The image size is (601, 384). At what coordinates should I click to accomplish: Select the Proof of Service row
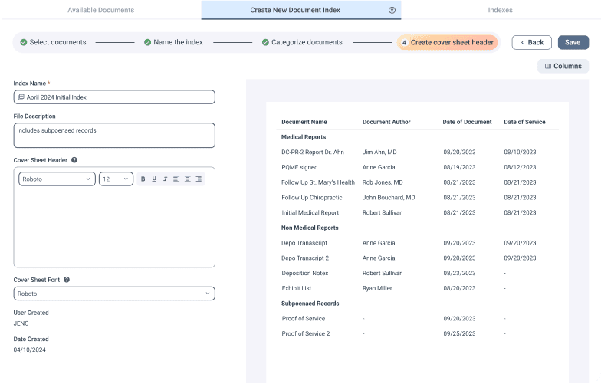pos(417,319)
